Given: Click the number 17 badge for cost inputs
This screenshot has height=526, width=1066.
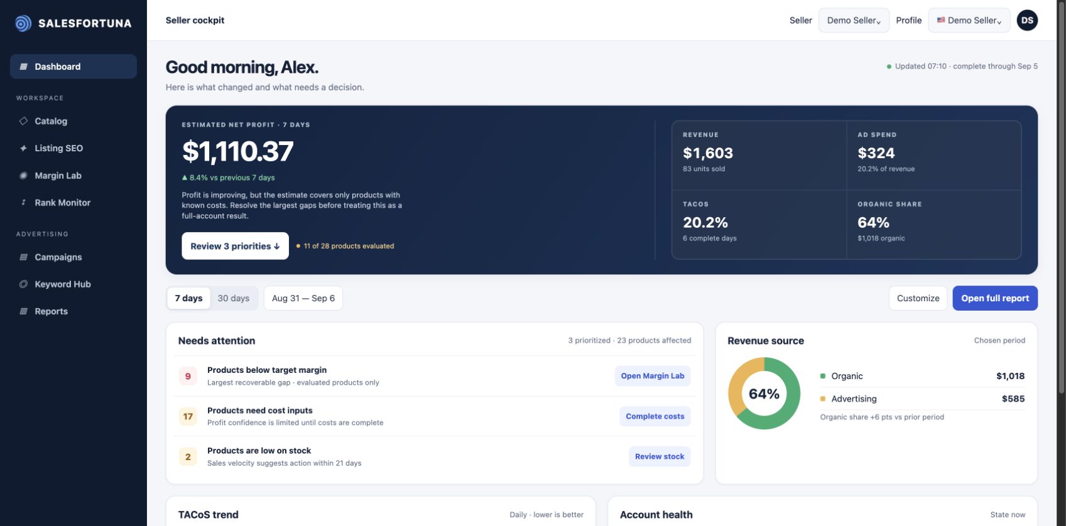Looking at the screenshot, I should pyautogui.click(x=188, y=416).
